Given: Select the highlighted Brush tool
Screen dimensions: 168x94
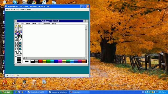Looking at the screenshot, I should coord(20,36).
